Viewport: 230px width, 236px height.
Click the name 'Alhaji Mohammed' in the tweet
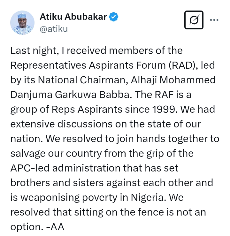pyautogui.click(x=173, y=80)
